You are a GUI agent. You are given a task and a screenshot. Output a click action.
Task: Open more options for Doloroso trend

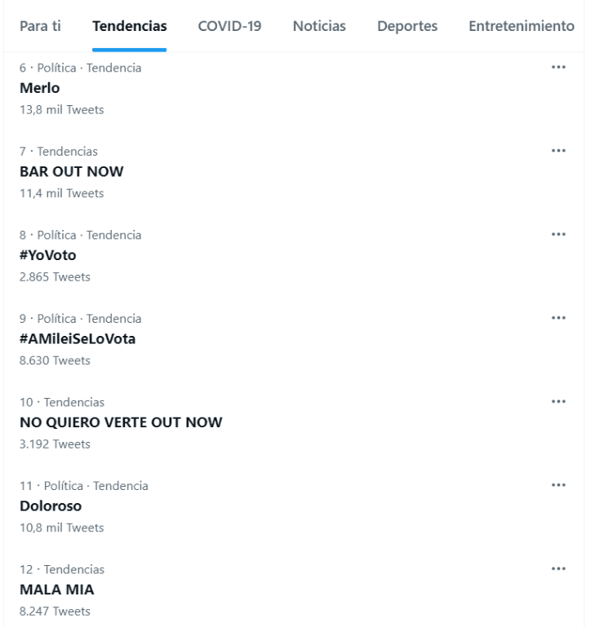click(x=558, y=485)
